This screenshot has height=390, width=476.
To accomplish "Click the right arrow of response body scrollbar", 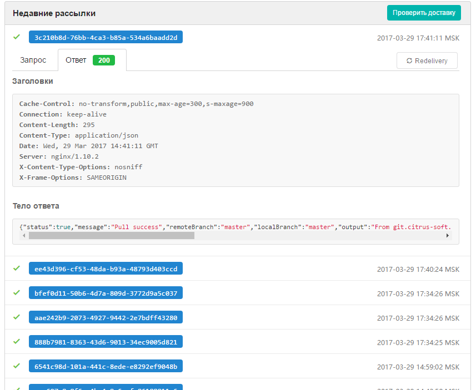I will [x=448, y=236].
